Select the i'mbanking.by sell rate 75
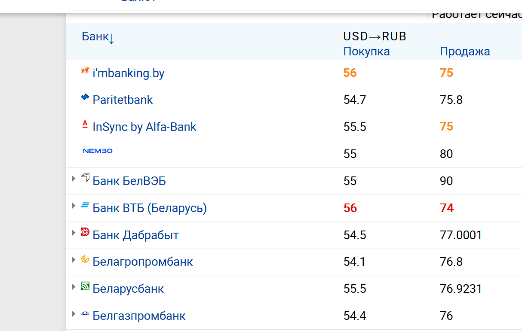Screen dimensions: 522x331 [x=446, y=73]
